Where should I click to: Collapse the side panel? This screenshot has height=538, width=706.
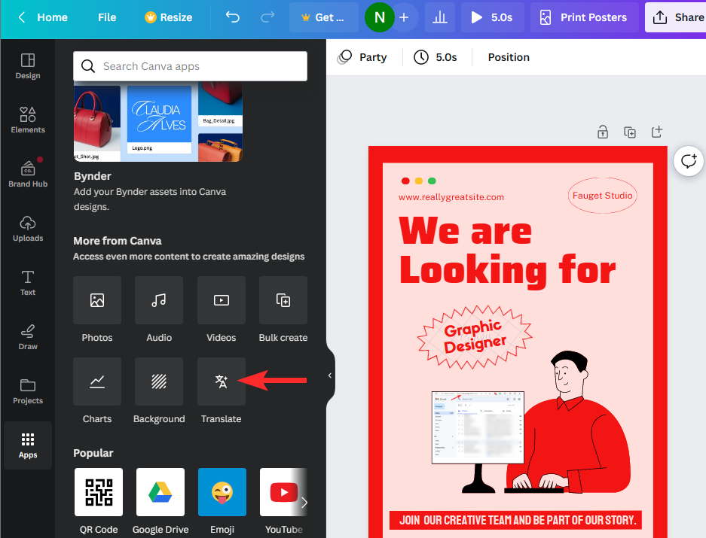[x=330, y=375]
